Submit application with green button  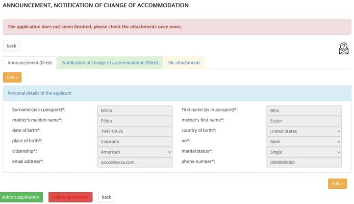[x=21, y=197]
